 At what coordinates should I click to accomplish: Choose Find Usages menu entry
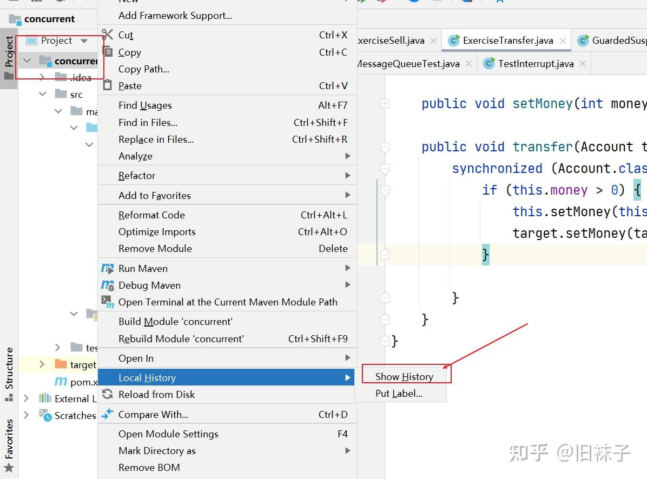[227, 105]
